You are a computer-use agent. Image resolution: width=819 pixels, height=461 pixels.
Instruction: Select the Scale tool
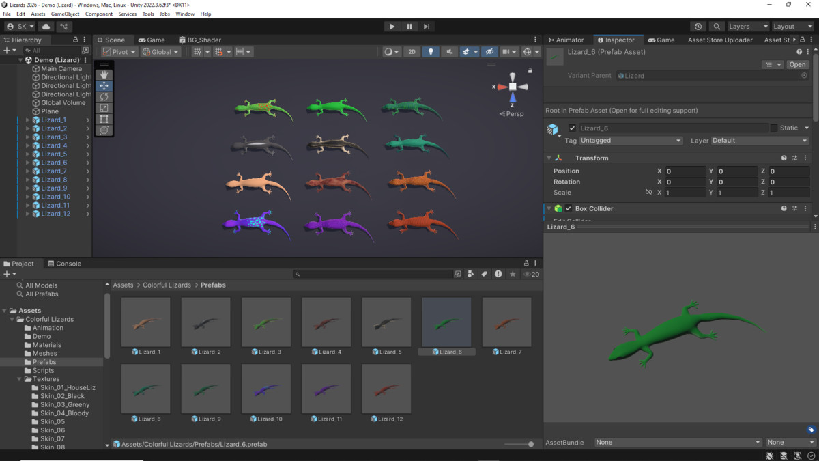104,107
